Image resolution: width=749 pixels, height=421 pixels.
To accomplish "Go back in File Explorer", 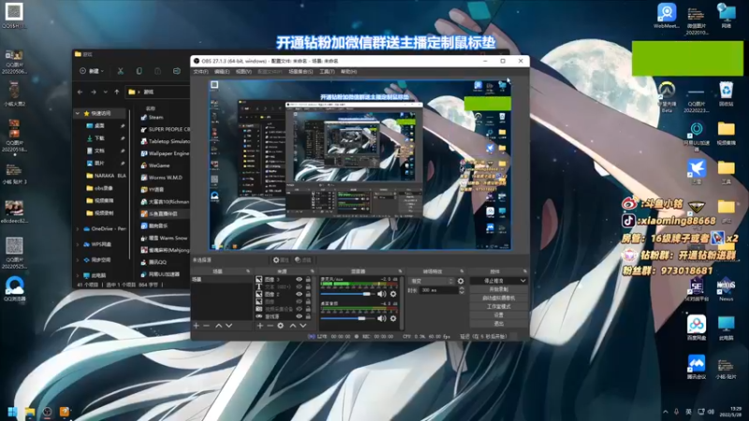I will [x=81, y=92].
